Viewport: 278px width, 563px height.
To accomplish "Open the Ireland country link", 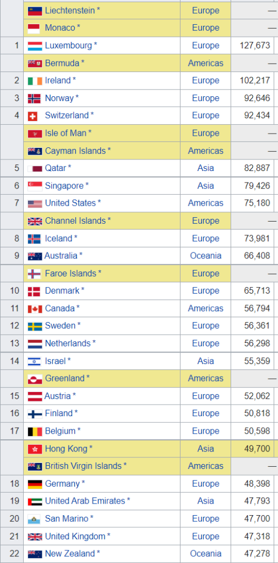I will pyautogui.click(x=58, y=80).
